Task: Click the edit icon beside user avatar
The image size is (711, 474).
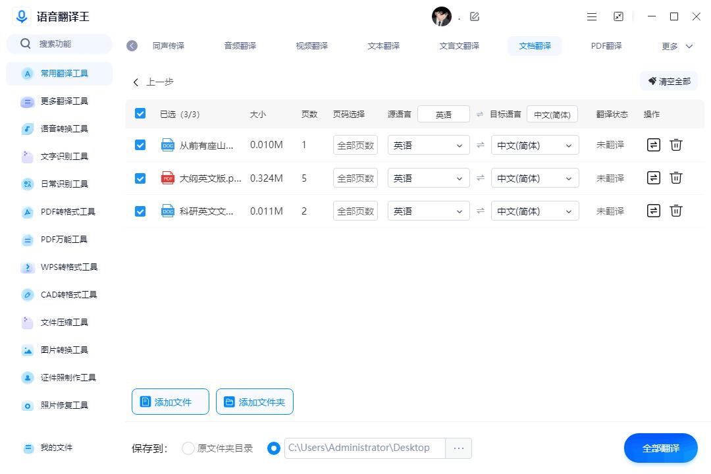Action: click(x=475, y=16)
